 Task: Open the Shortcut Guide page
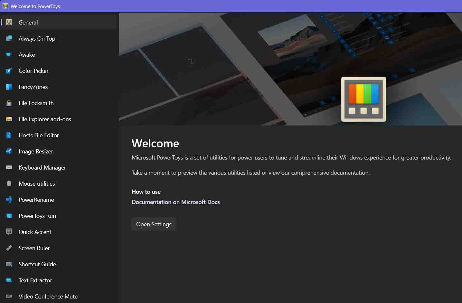(37, 264)
